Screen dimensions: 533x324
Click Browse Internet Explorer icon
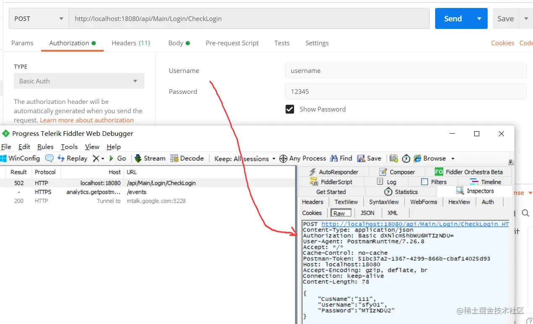(417, 158)
